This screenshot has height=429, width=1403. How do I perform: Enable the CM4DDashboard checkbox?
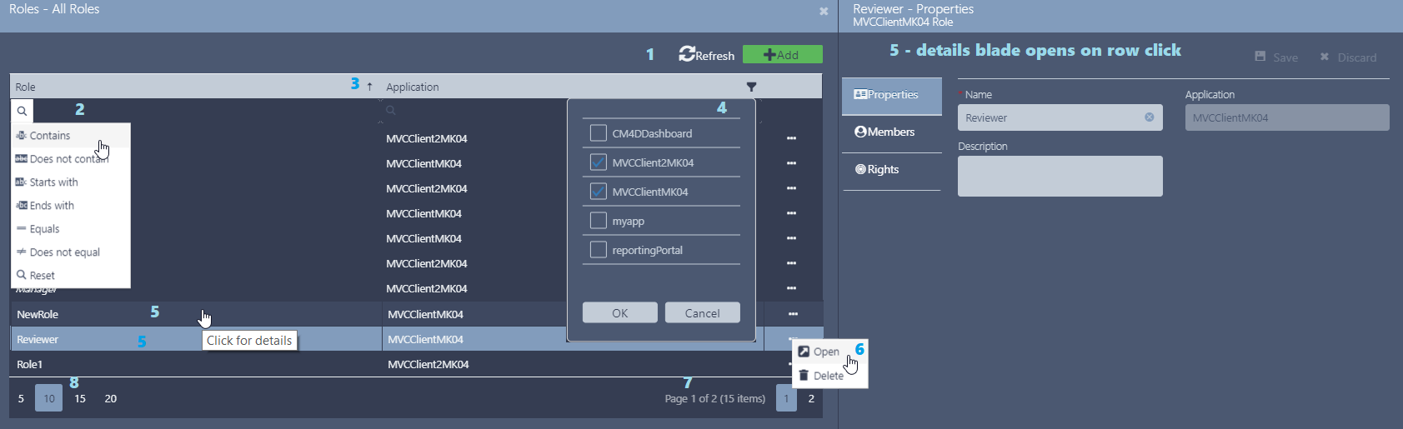point(598,133)
